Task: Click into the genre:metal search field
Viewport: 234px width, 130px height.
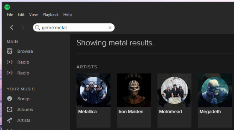Action: (74, 28)
